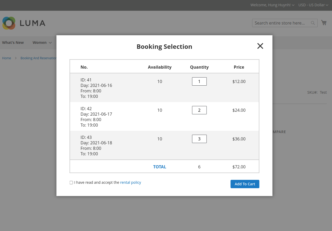Click the search magnifier icon
This screenshot has height=231, width=332.
313,23
